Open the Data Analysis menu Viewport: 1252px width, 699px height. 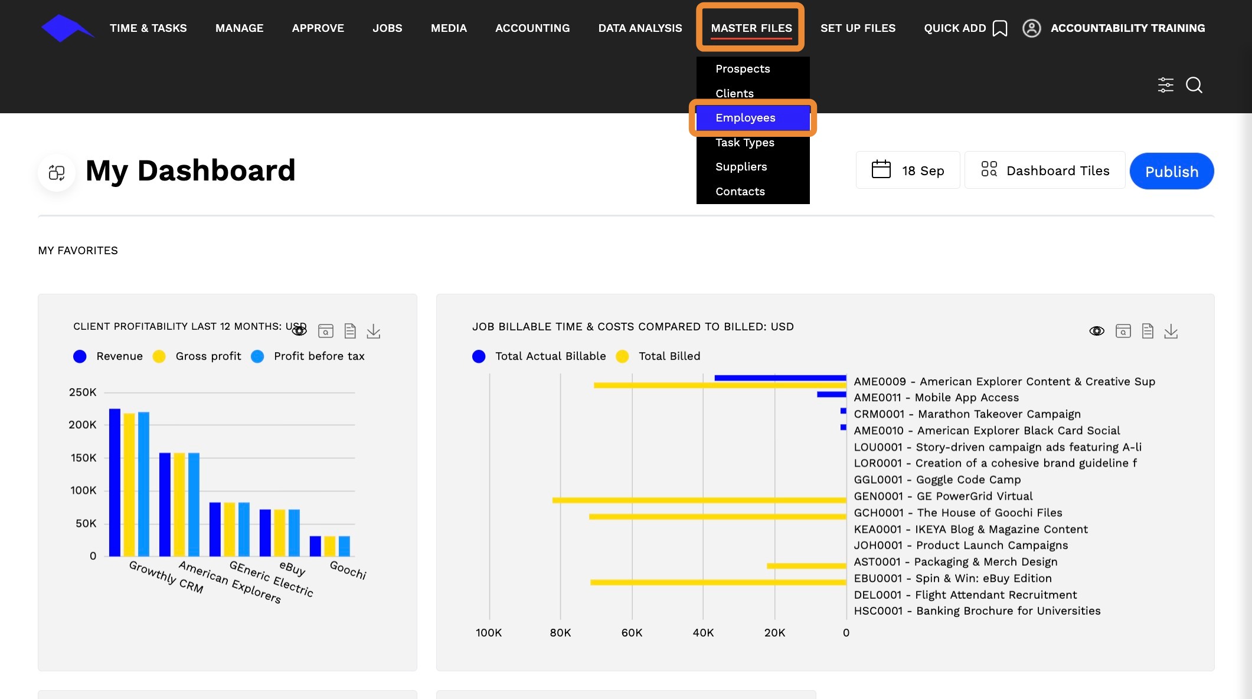pos(640,28)
